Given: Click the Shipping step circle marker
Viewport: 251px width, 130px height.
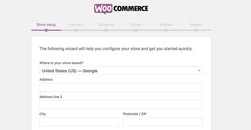Looking at the screenshot, I should 106,30.
